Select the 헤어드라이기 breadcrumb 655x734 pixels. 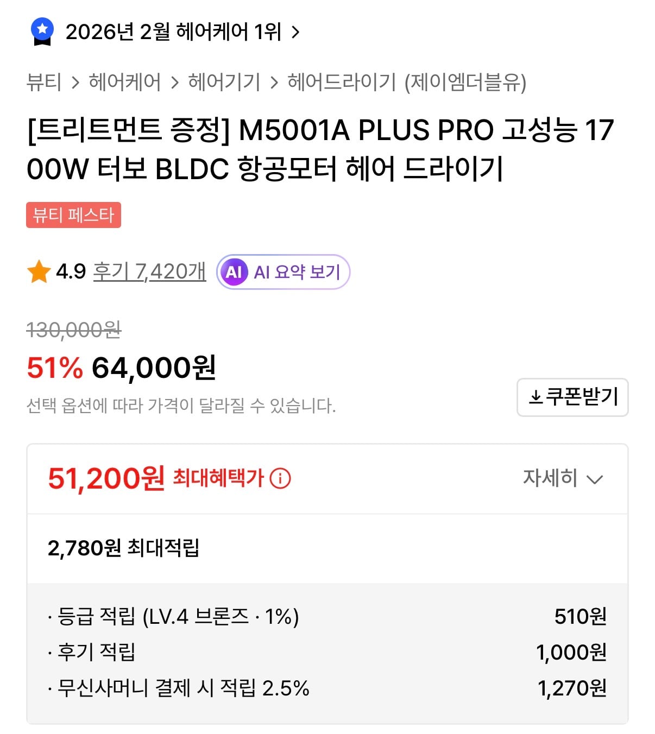tap(342, 82)
